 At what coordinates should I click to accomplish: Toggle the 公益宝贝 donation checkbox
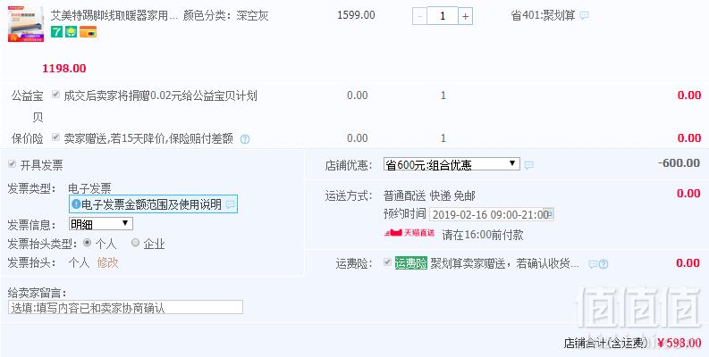55,95
